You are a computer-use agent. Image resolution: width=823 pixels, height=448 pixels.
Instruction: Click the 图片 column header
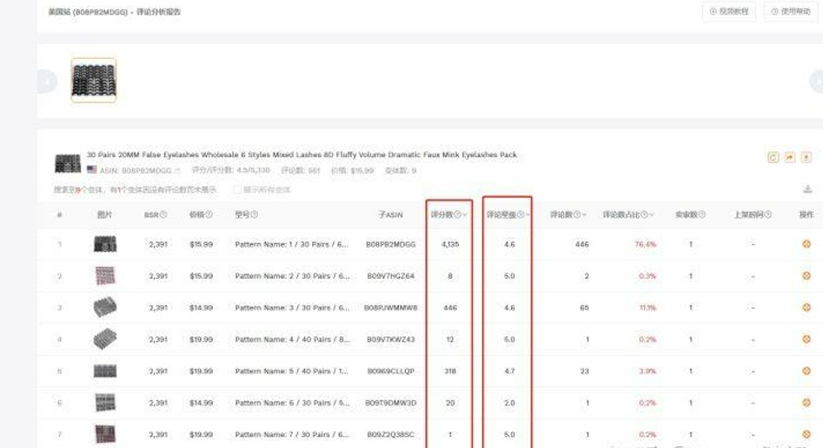[104, 214]
